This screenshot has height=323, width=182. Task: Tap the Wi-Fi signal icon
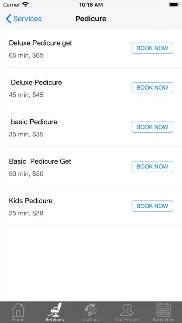pos(26,5)
